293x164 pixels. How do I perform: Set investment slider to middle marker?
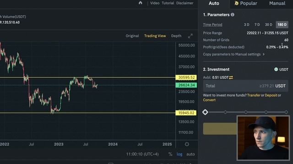(246, 112)
